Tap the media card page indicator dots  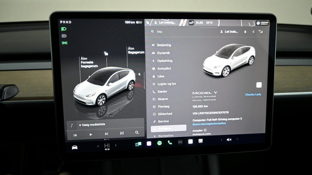coord(107,139)
